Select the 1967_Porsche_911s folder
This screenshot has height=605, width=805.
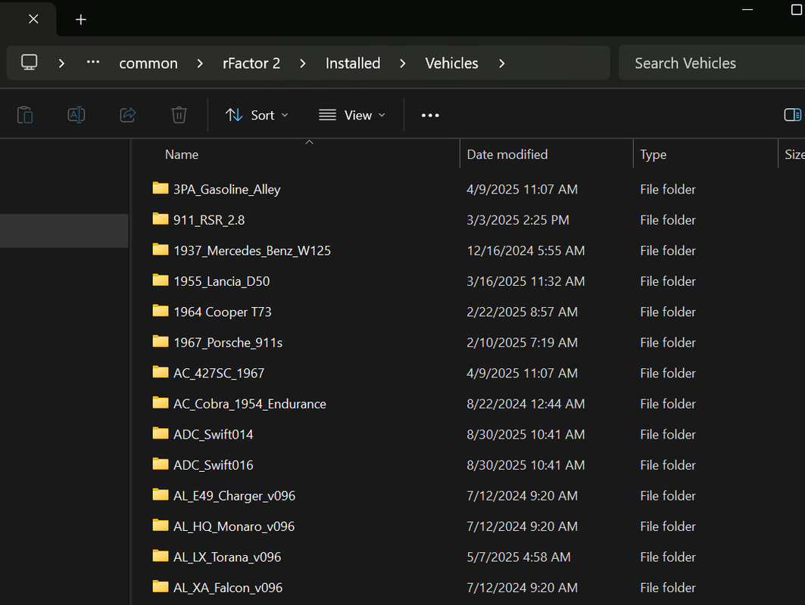228,343
